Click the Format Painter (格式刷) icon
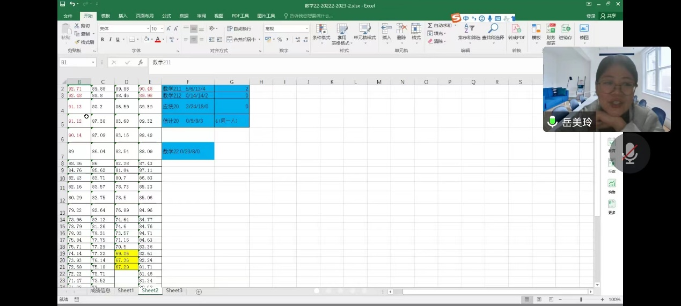Image resolution: width=681 pixels, height=306 pixels. 77,42
